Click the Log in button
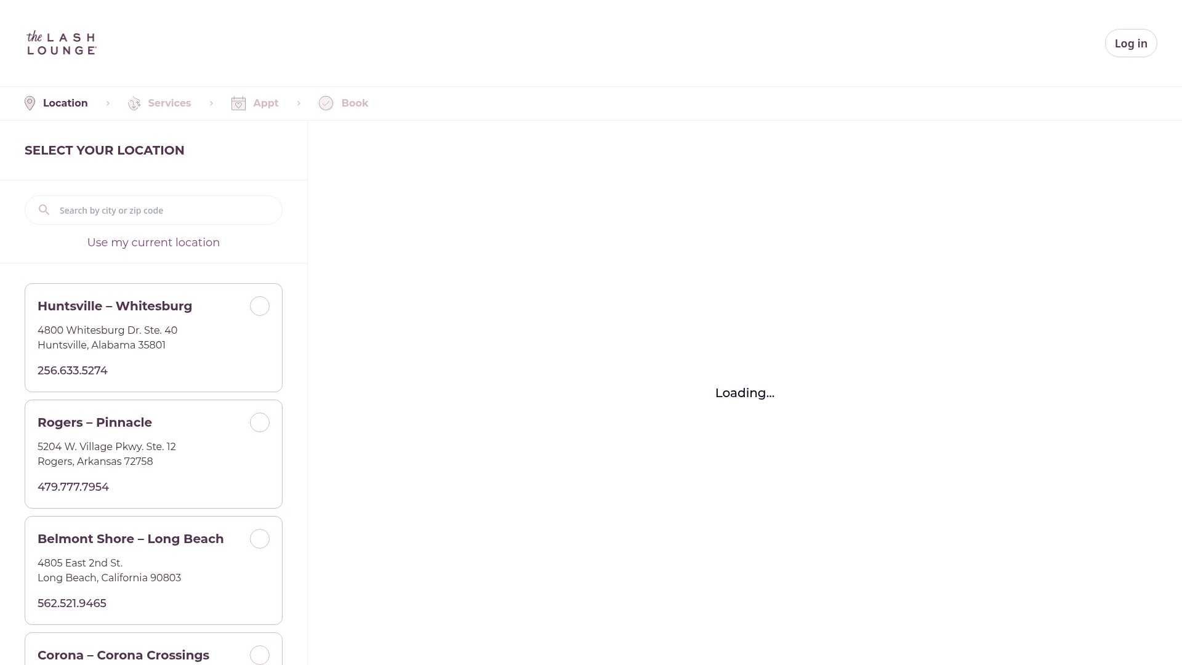 pyautogui.click(x=1131, y=43)
